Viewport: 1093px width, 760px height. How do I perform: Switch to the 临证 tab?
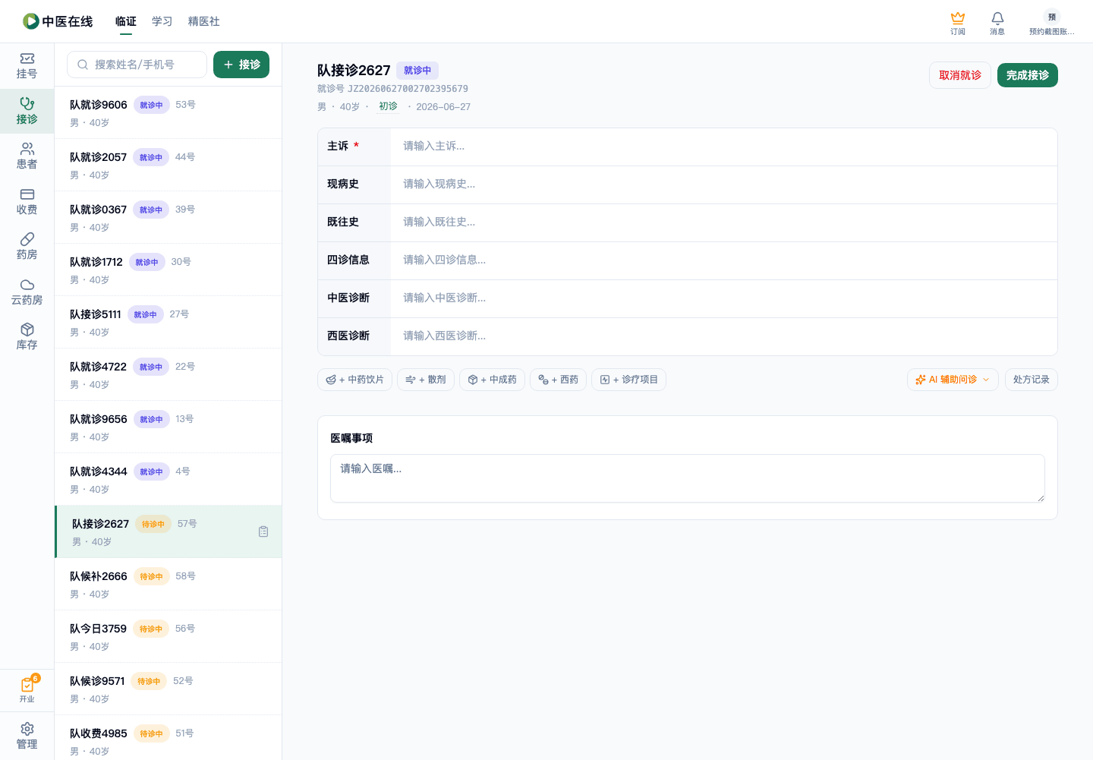126,21
